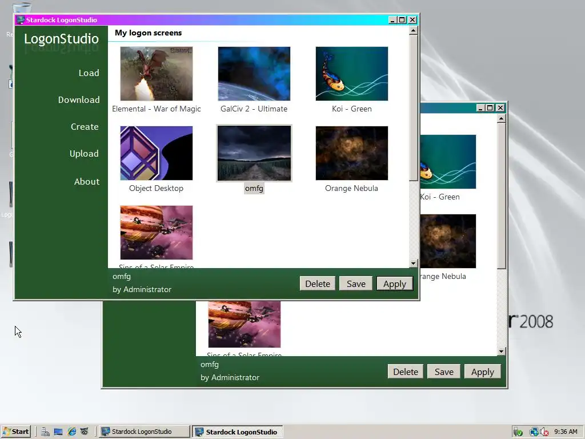
Task: Open the Load section in front window sidebar
Action: [x=89, y=73]
